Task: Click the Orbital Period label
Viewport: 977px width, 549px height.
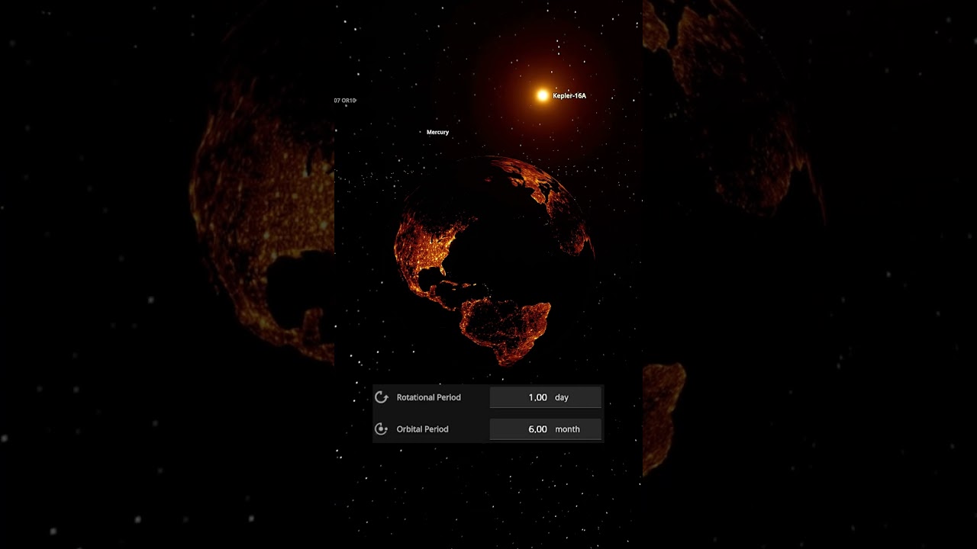Action: coord(422,429)
